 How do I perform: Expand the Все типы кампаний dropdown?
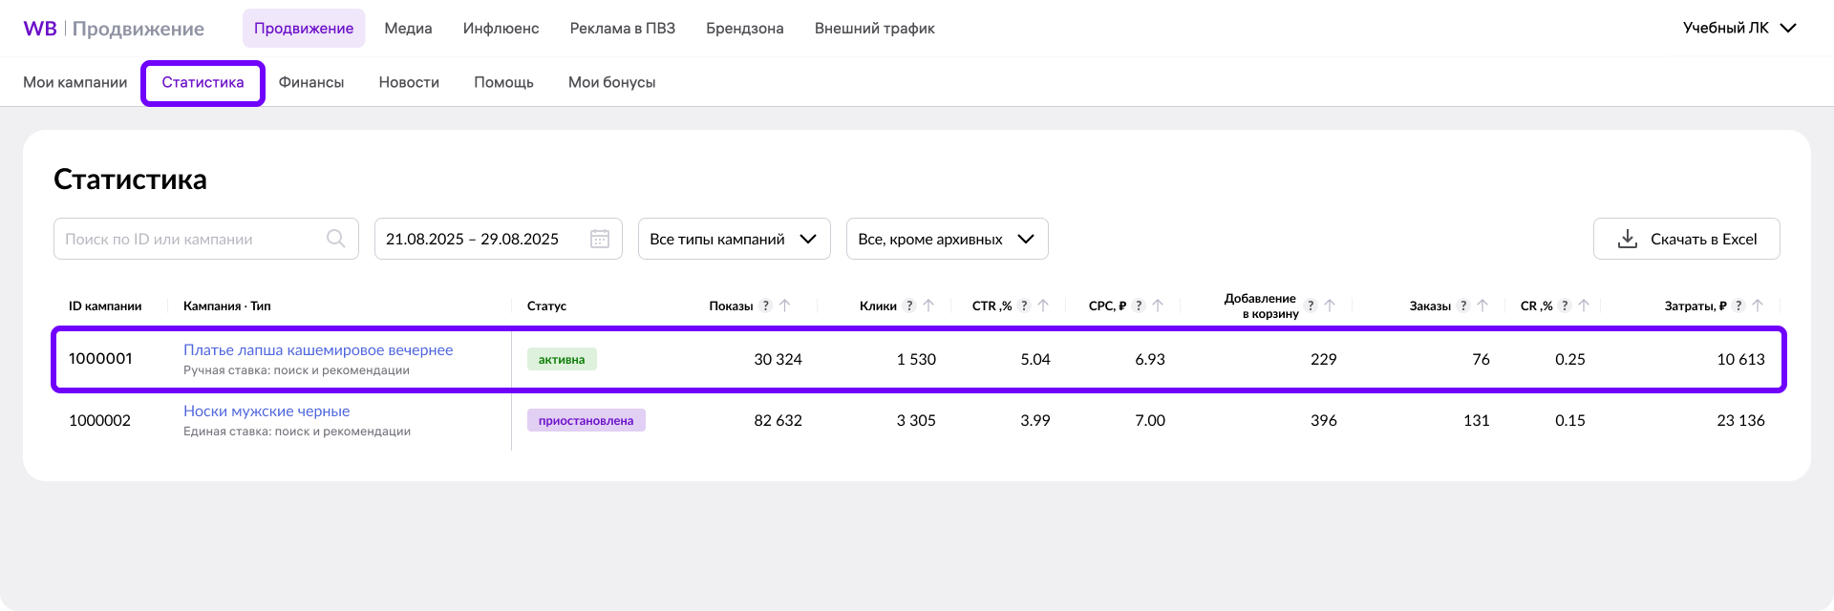tap(734, 239)
